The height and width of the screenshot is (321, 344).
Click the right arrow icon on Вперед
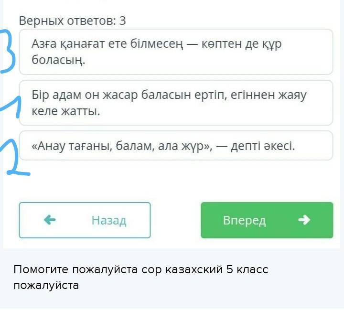point(304,220)
